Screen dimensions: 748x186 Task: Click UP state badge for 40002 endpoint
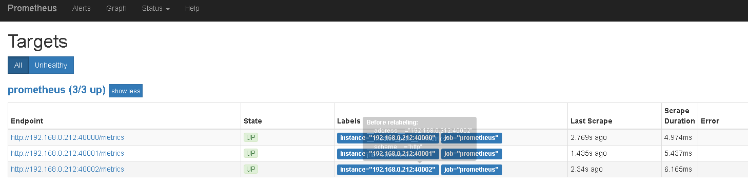(251, 169)
